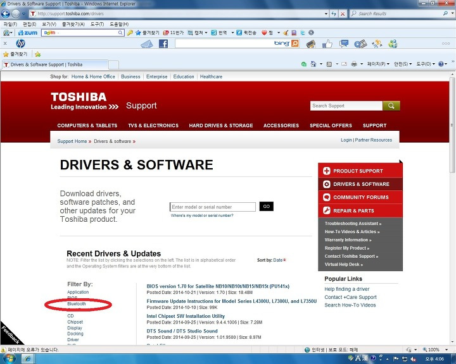Open the 페이지(P) dropdown menu
456x364 pixels.
tap(378, 64)
